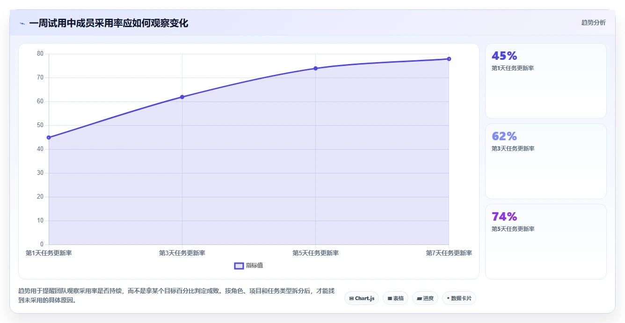The width and height of the screenshot is (625, 323).
Task: Click the 表格 tag icon
Action: pyautogui.click(x=390, y=298)
